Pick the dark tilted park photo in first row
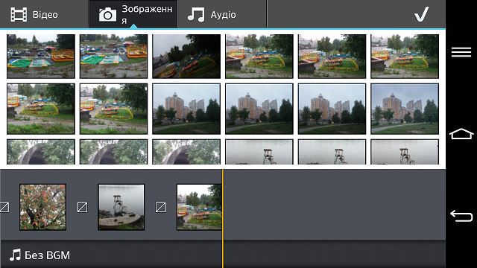Image resolution: width=477 pixels, height=268 pixels. pos(186,57)
